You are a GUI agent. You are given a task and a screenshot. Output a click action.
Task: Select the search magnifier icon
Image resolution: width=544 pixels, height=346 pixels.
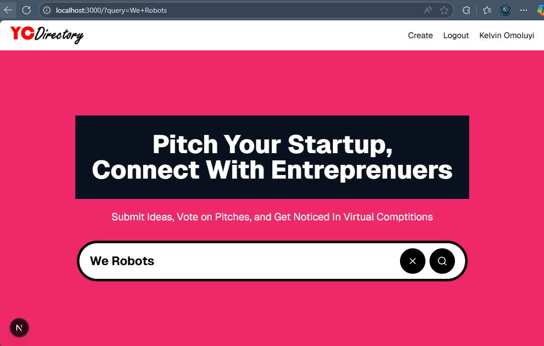coord(442,261)
